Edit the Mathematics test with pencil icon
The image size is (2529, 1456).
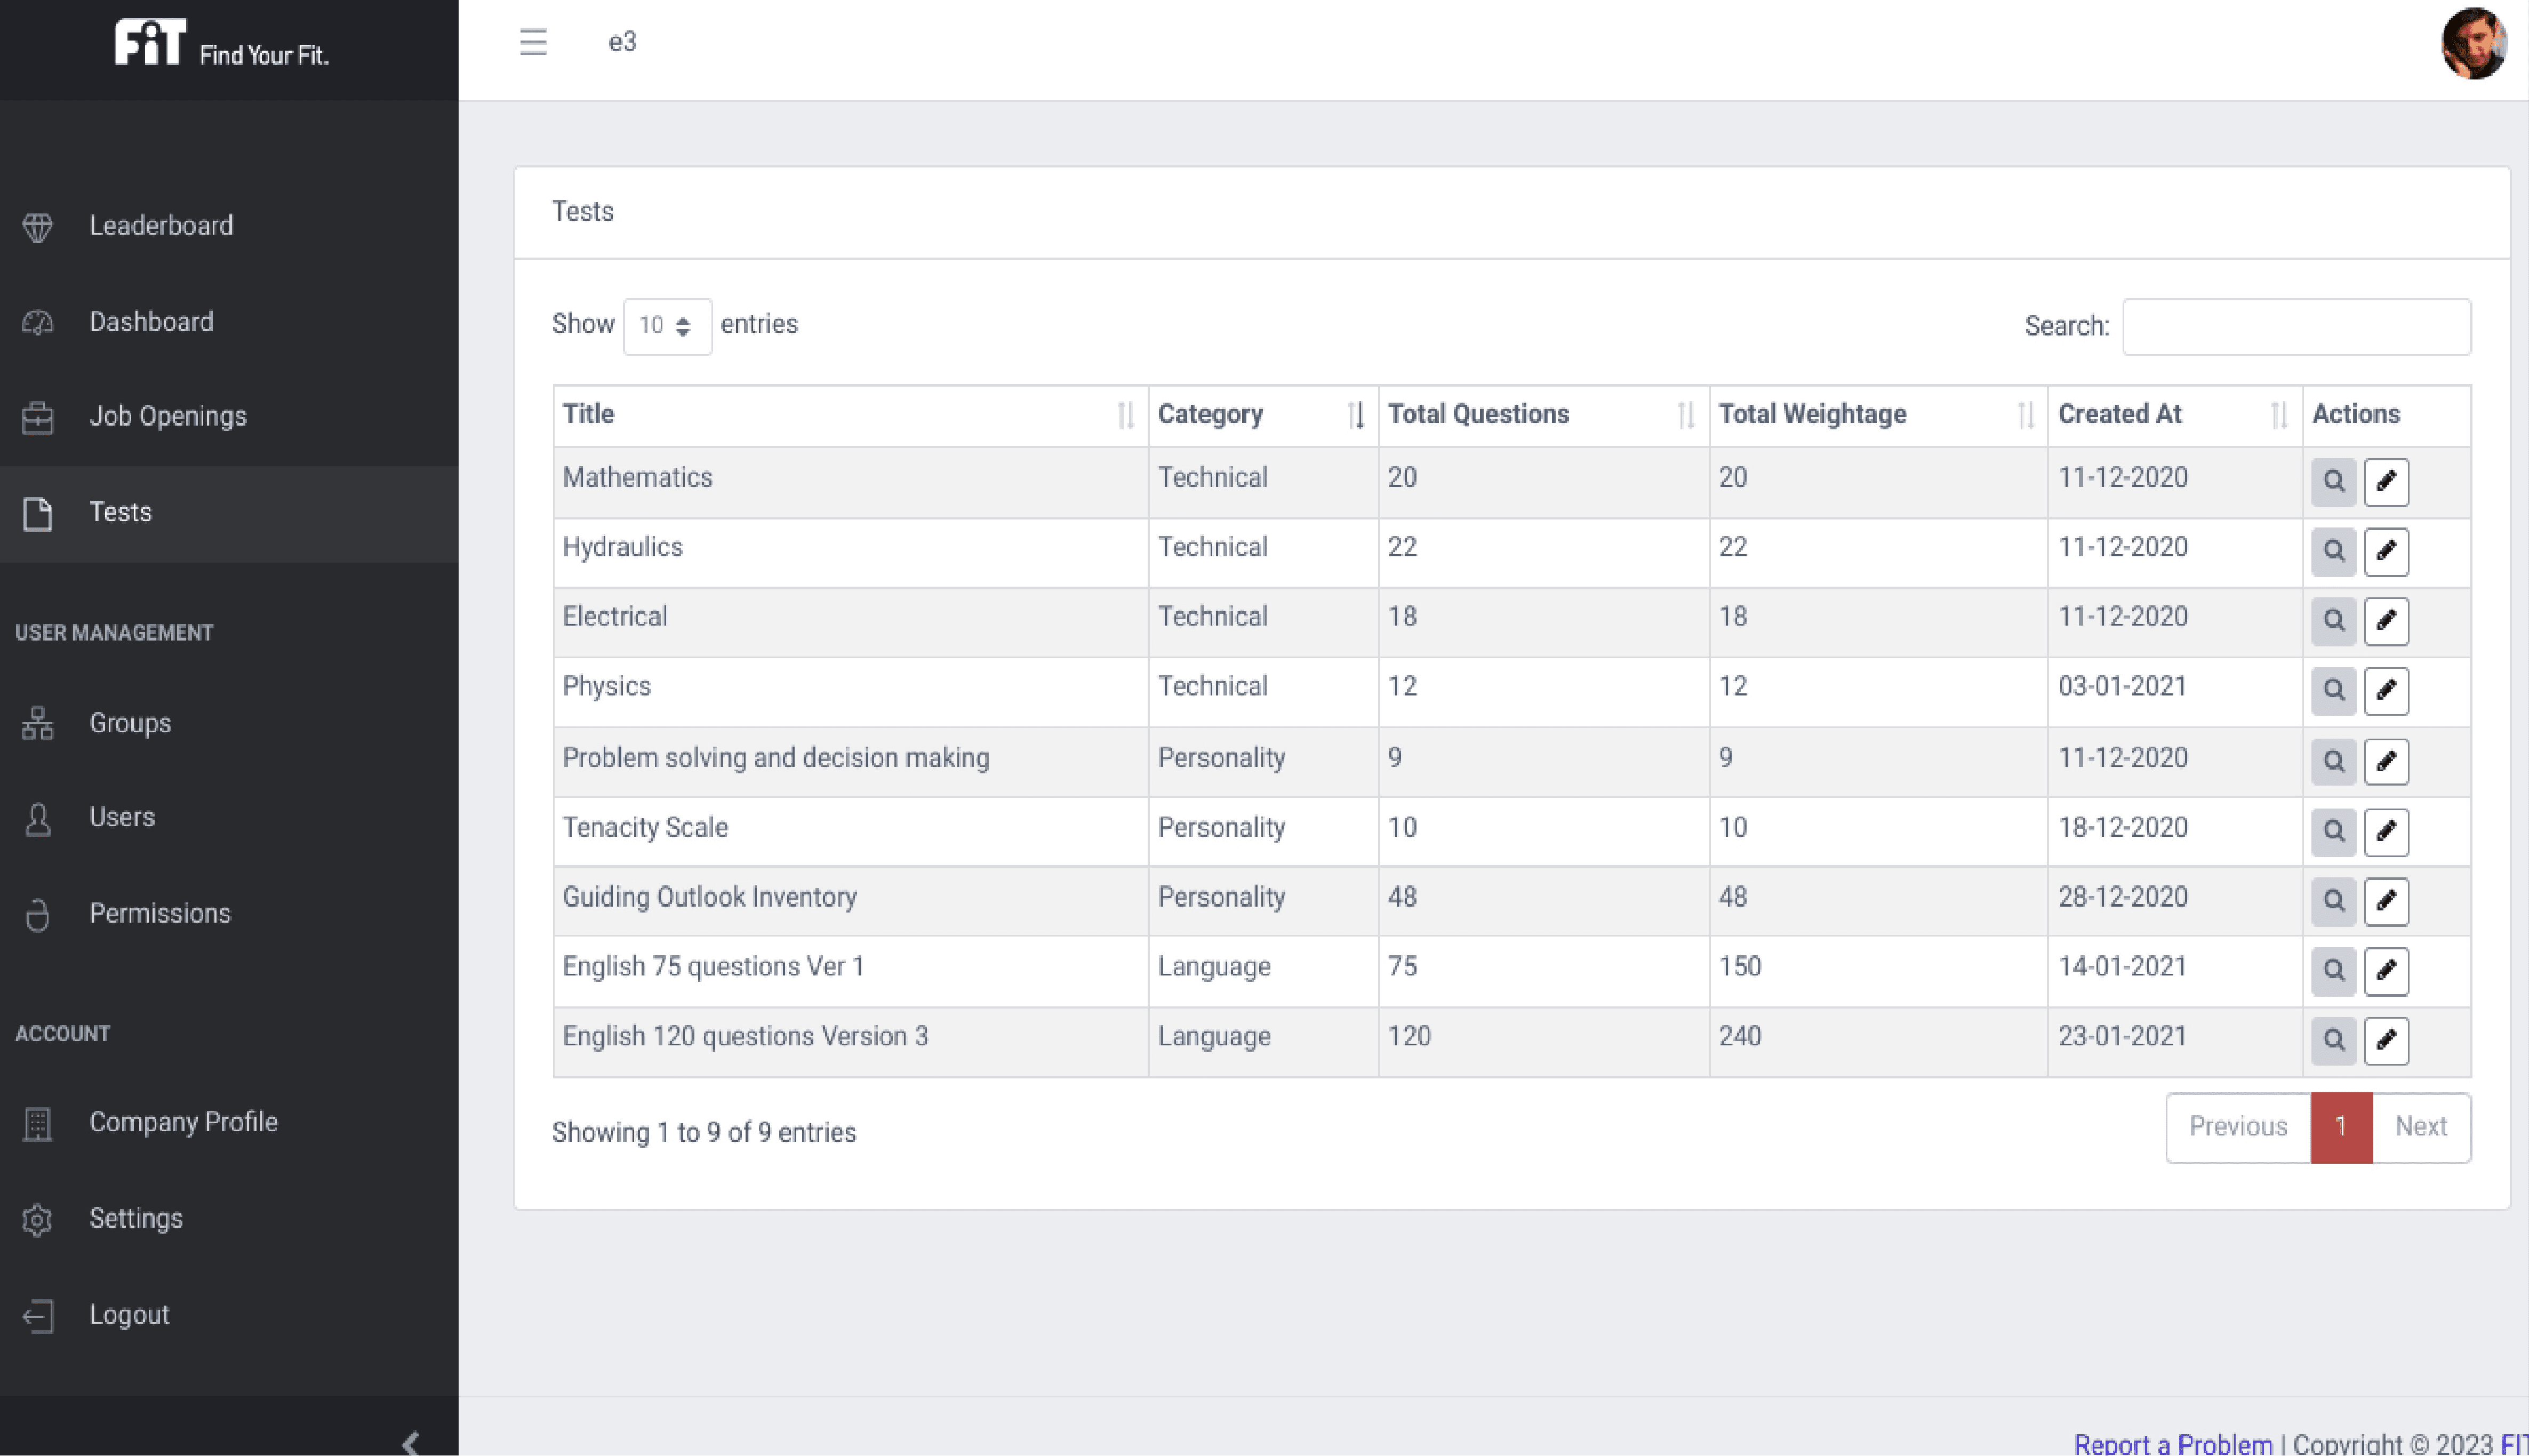[x=2386, y=482]
